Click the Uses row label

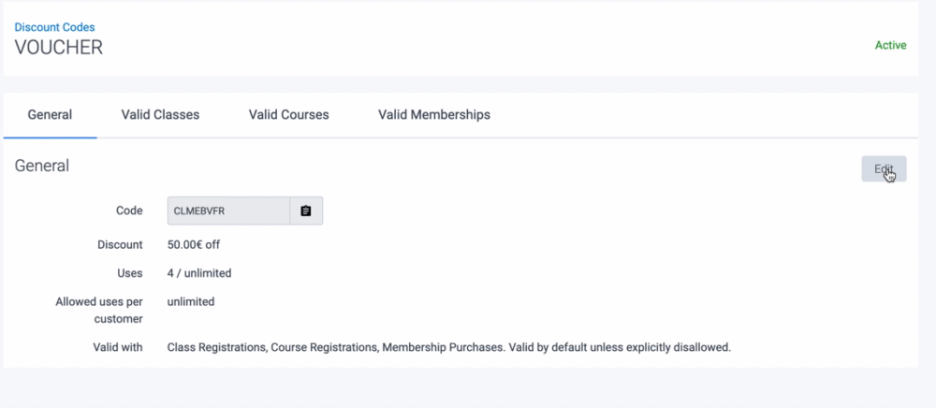(129, 273)
